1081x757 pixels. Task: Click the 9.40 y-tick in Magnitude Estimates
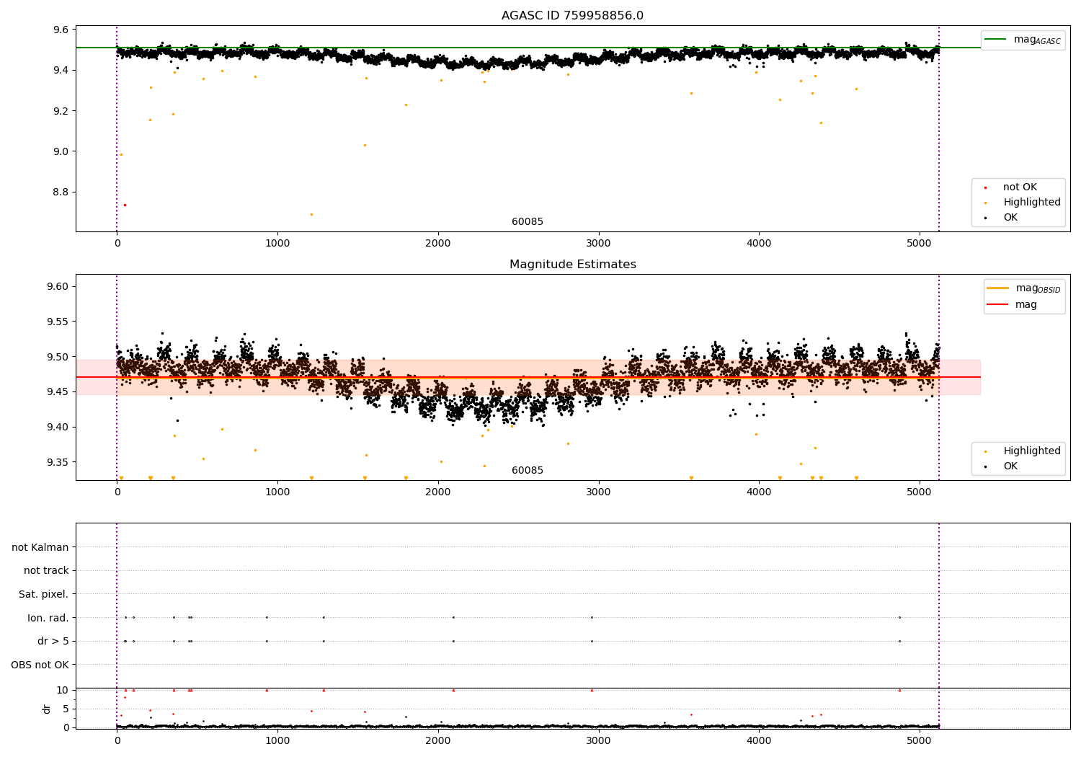pos(58,428)
